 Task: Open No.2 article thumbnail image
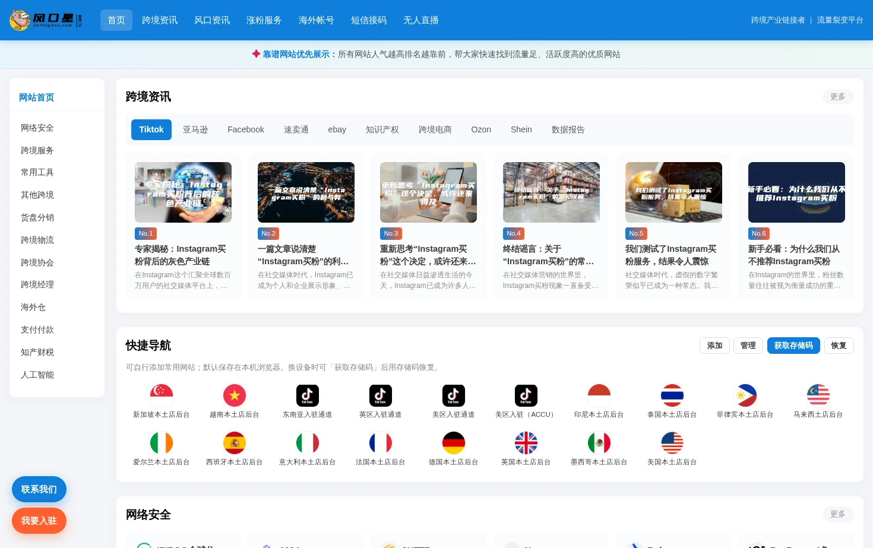point(306,192)
